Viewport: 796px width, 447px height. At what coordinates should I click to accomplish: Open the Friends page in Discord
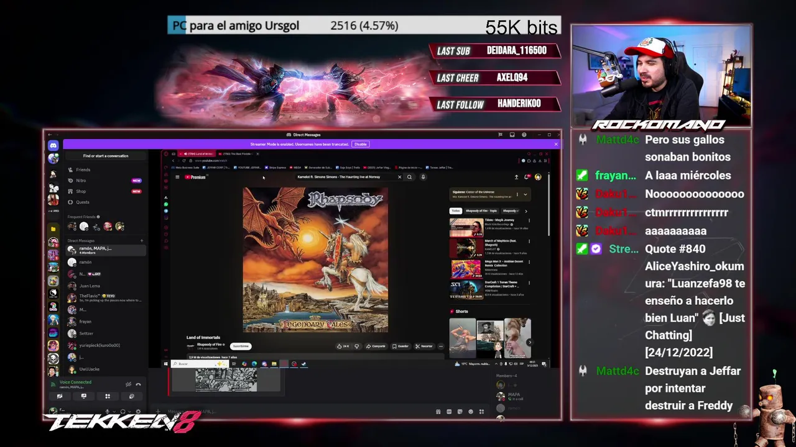tap(104, 169)
